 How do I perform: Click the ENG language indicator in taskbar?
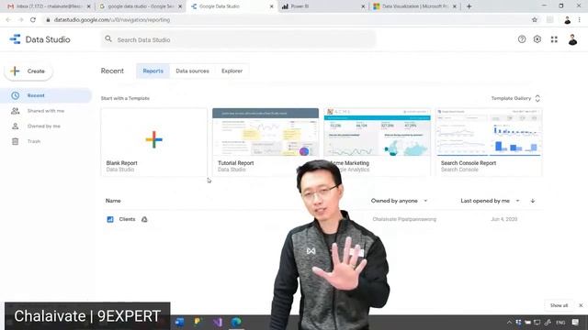[x=560, y=322]
